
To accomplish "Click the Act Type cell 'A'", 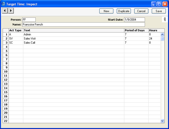I will click(x=16, y=34).
